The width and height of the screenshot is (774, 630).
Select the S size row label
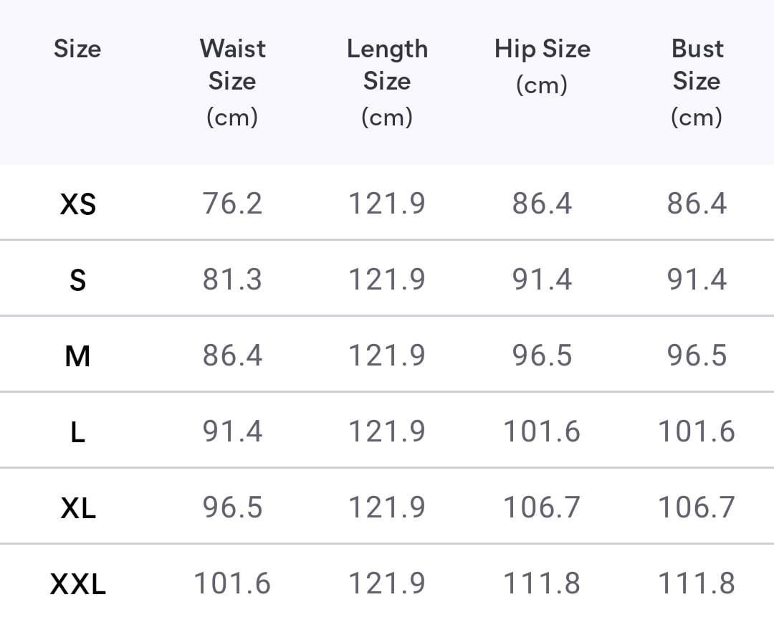coord(77,280)
